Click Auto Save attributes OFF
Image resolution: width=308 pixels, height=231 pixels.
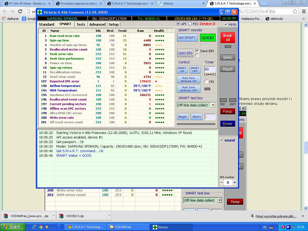[188, 89]
